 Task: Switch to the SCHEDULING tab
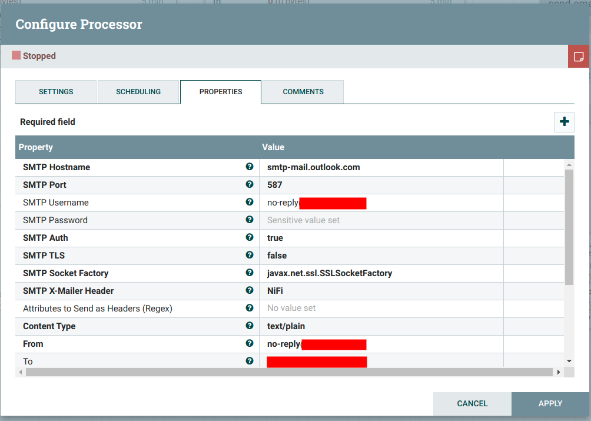click(x=138, y=92)
